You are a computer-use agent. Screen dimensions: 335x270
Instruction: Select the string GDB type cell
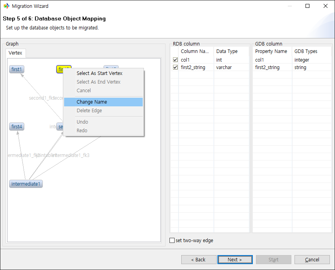click(300, 67)
